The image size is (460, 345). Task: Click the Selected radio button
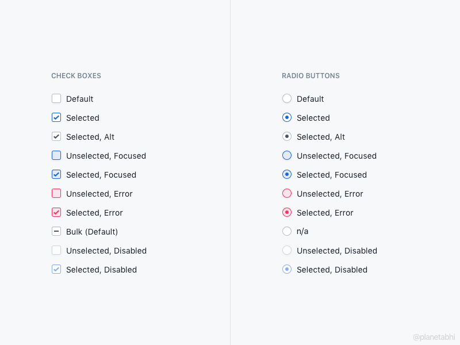[x=287, y=117]
